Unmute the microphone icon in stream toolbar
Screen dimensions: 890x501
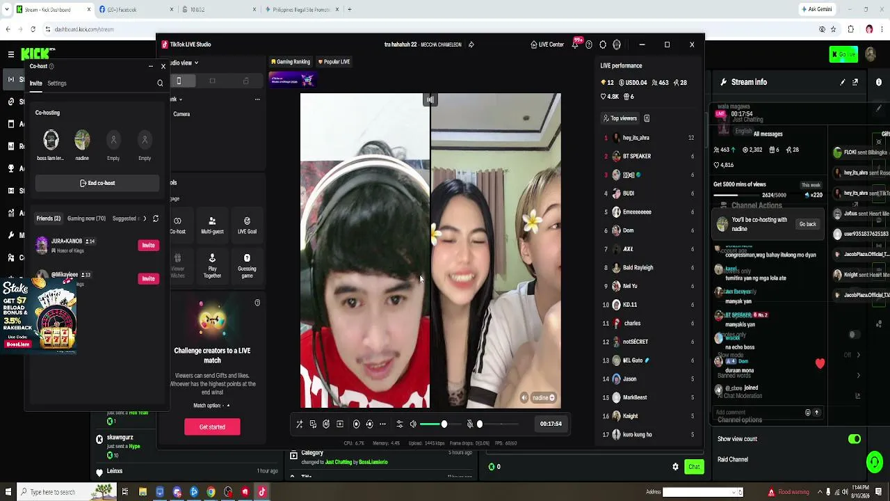pyautogui.click(x=470, y=424)
